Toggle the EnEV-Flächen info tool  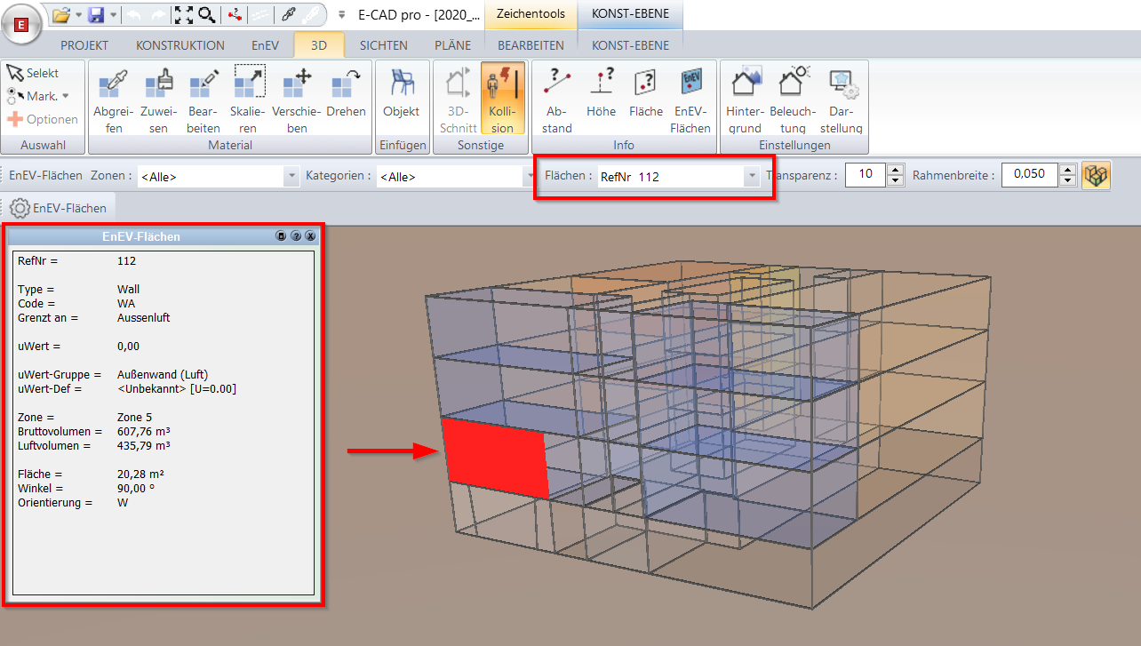point(690,98)
